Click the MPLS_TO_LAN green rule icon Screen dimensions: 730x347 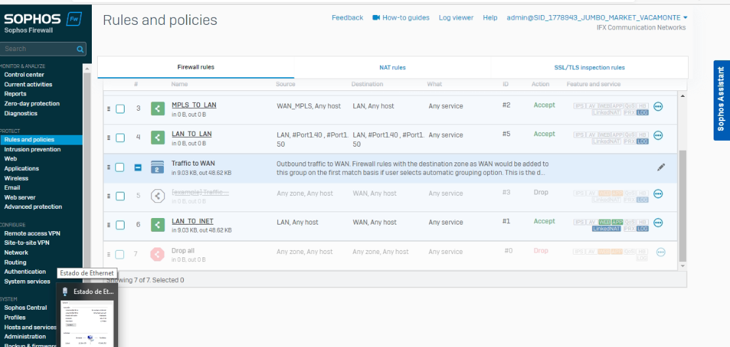click(x=157, y=109)
